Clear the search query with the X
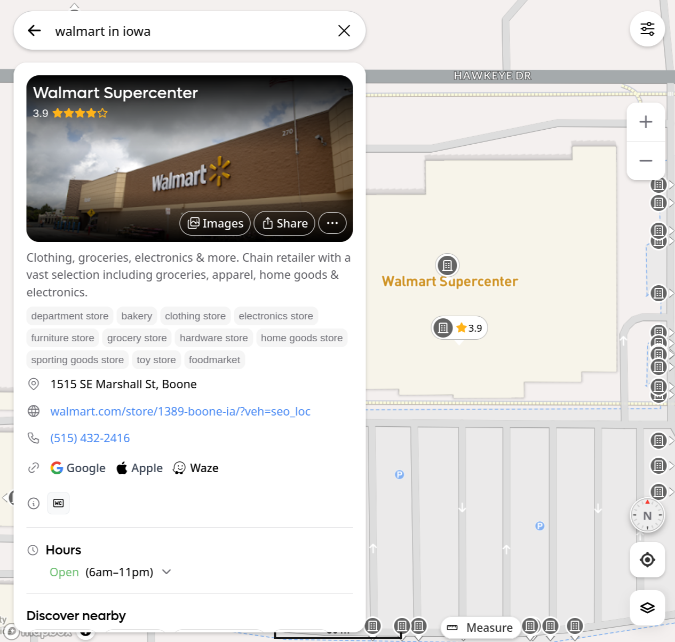Viewport: 675px width, 642px height. pos(344,30)
